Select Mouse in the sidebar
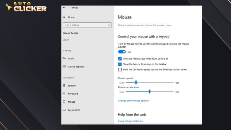 pyautogui.click(x=71, y=102)
